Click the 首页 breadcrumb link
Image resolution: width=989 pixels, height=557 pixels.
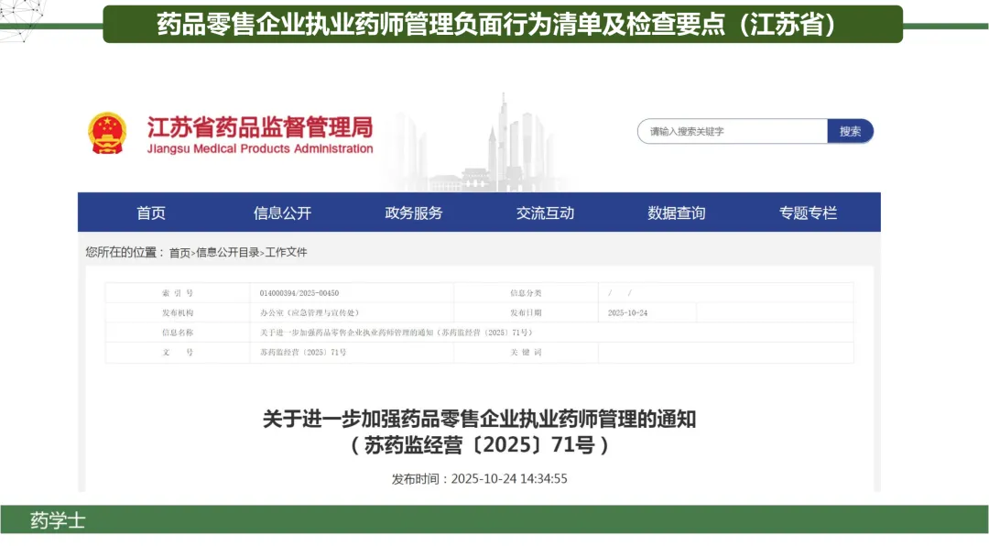point(179,252)
